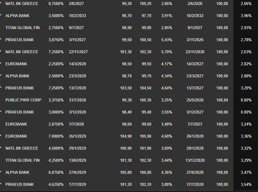Select the 10/2/2032 date cell
Image resolution: width=258 pixels, height=192 pixels.
tap(195, 16)
